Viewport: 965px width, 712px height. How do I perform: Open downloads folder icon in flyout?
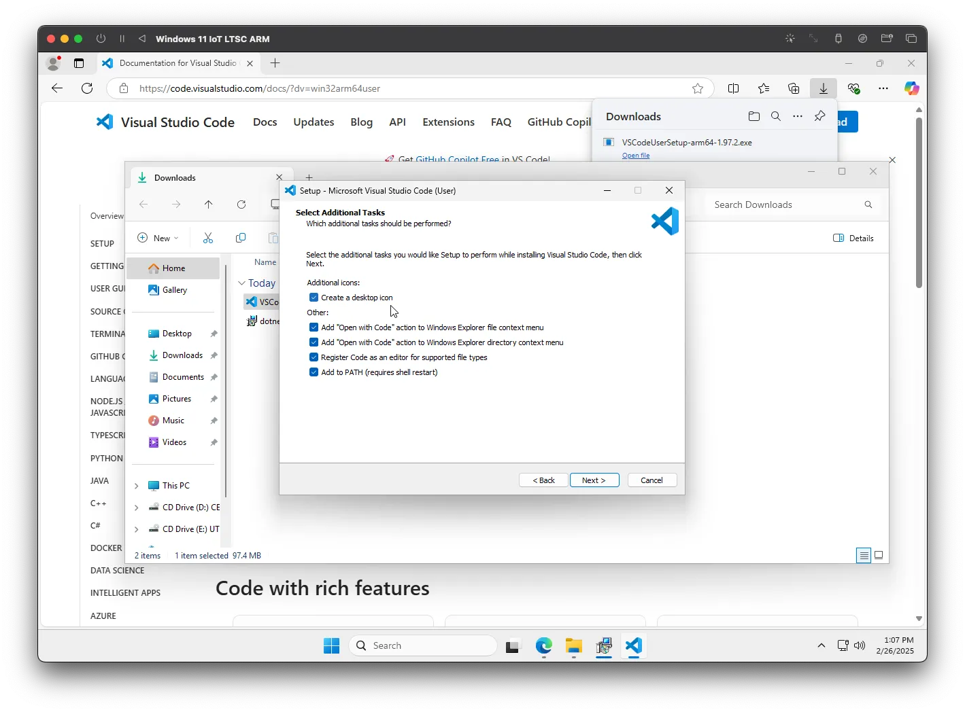coord(754,116)
